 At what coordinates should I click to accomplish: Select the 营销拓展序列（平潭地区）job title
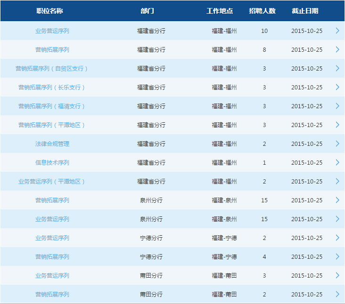pyautogui.click(x=52, y=125)
